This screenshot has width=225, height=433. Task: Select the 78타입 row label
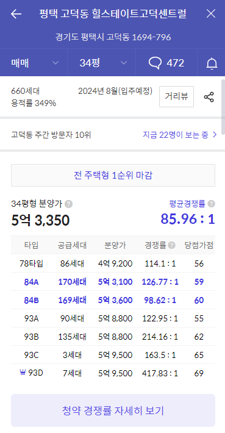click(x=31, y=263)
